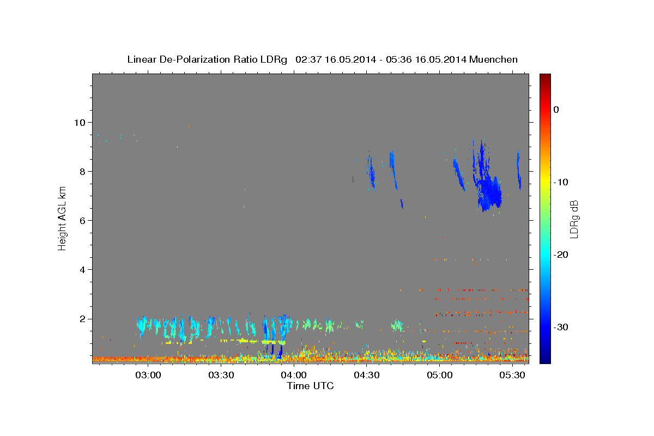654x436 pixels.
Task: Click the 03:00 time tick label
Action: click(148, 375)
